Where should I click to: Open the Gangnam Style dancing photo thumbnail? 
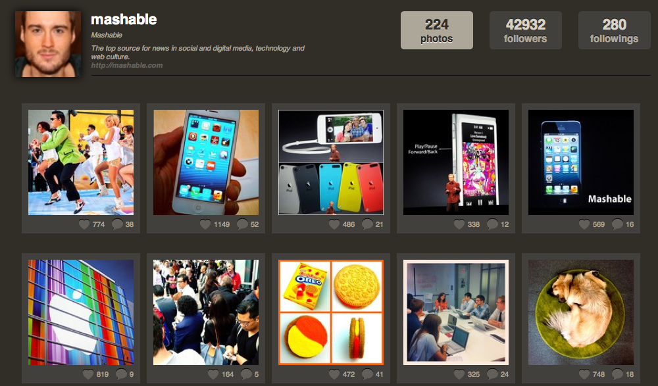[x=81, y=162]
